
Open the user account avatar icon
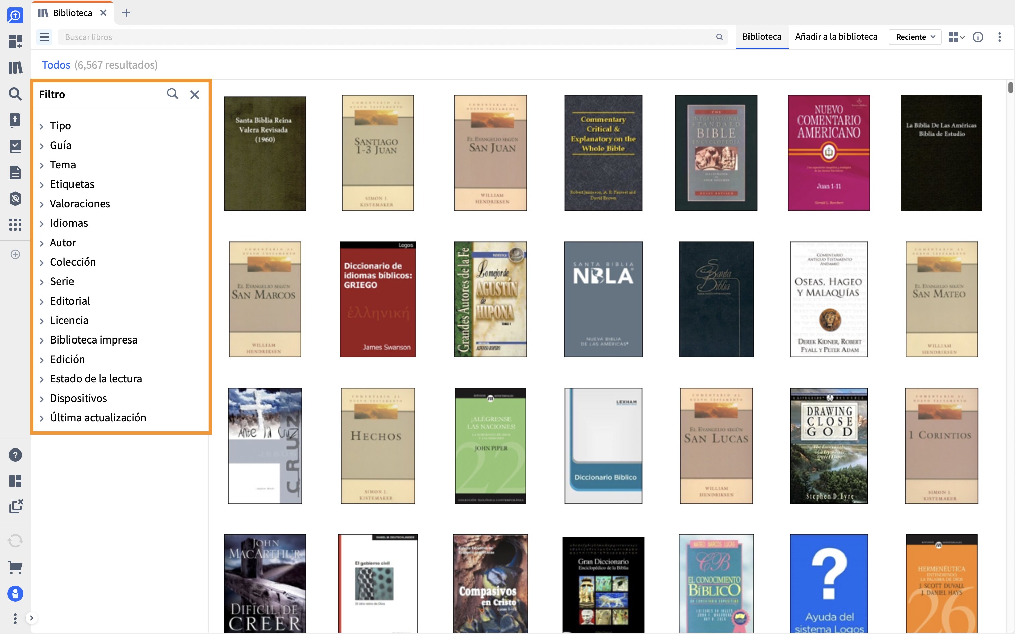[15, 594]
